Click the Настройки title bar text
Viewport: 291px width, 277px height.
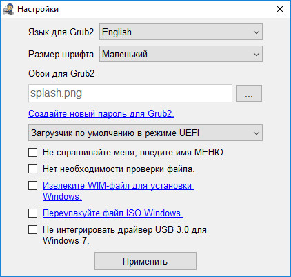[x=38, y=9]
